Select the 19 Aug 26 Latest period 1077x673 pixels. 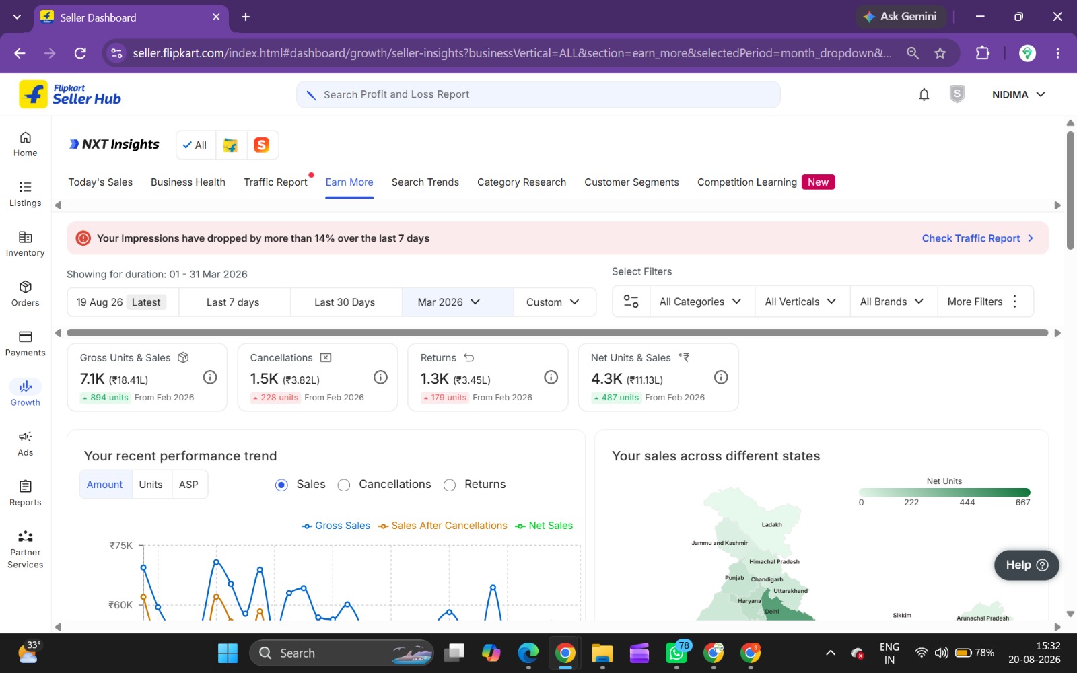coord(123,302)
